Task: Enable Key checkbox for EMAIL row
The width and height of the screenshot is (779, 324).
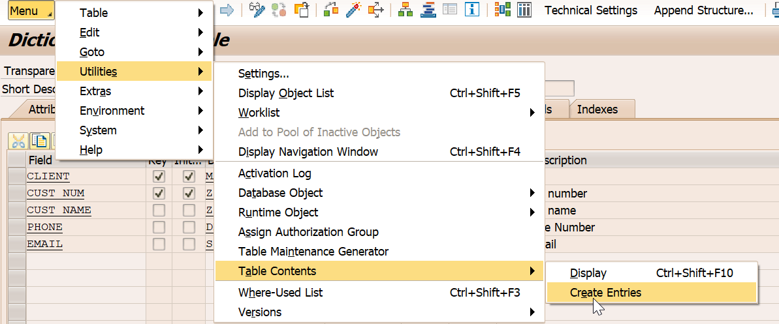Action: tap(159, 244)
